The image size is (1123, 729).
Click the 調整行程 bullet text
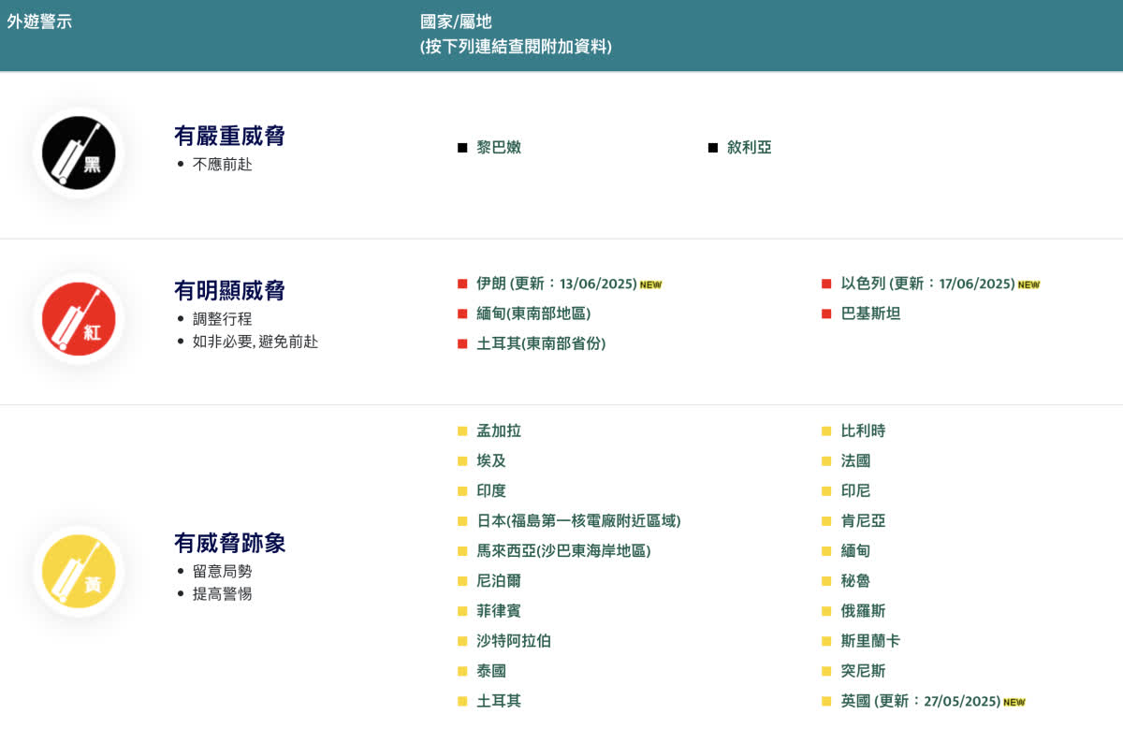(x=223, y=319)
